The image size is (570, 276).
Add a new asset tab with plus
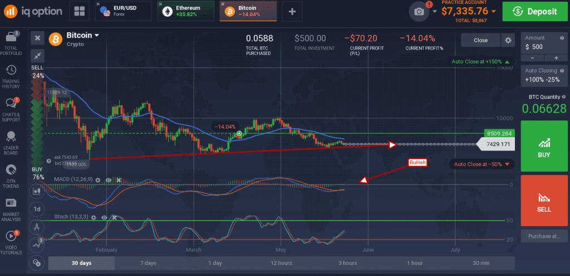pos(292,11)
